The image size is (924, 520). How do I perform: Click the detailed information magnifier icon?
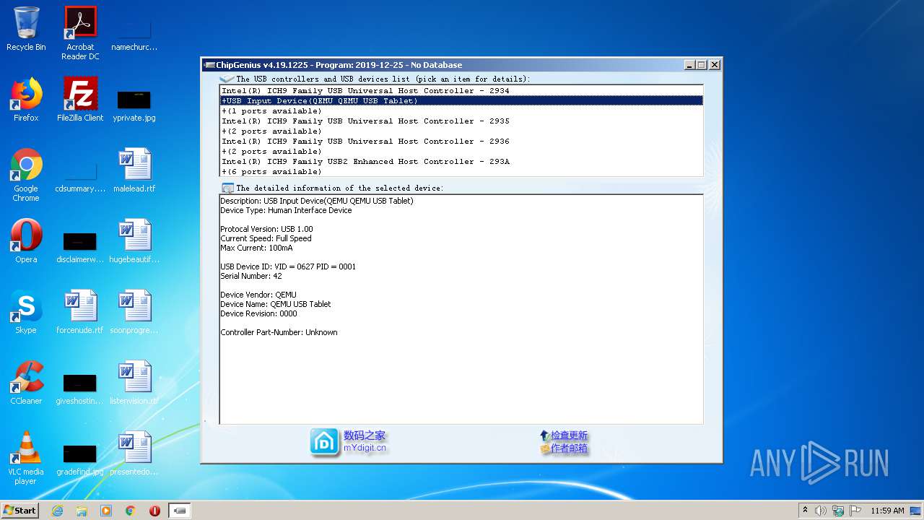(228, 188)
